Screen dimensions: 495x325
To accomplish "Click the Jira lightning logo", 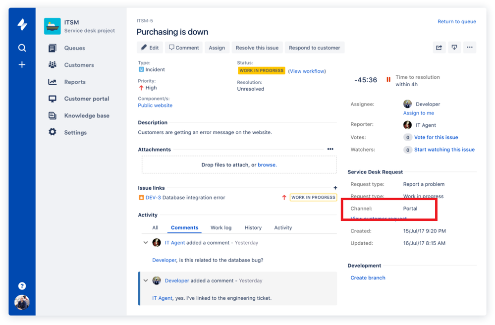I will click(x=22, y=24).
